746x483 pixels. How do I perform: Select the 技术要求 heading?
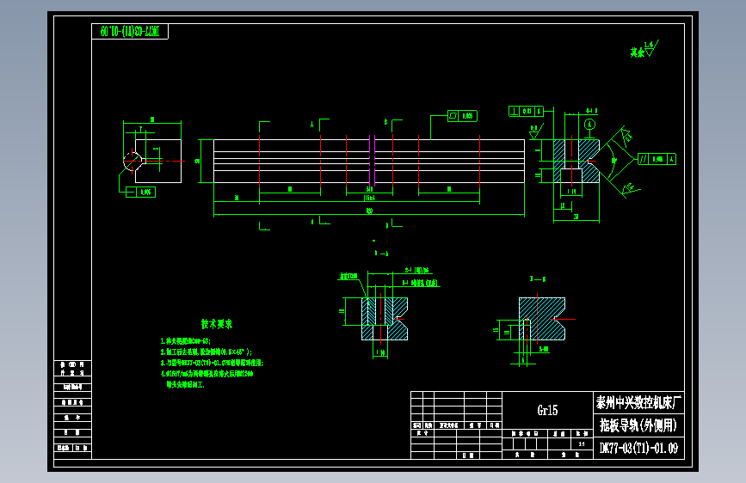coord(217,324)
